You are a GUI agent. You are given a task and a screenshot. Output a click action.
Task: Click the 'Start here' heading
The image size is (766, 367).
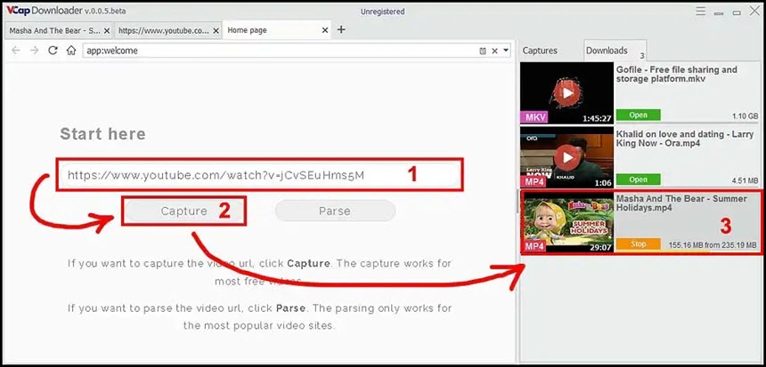tap(102, 133)
